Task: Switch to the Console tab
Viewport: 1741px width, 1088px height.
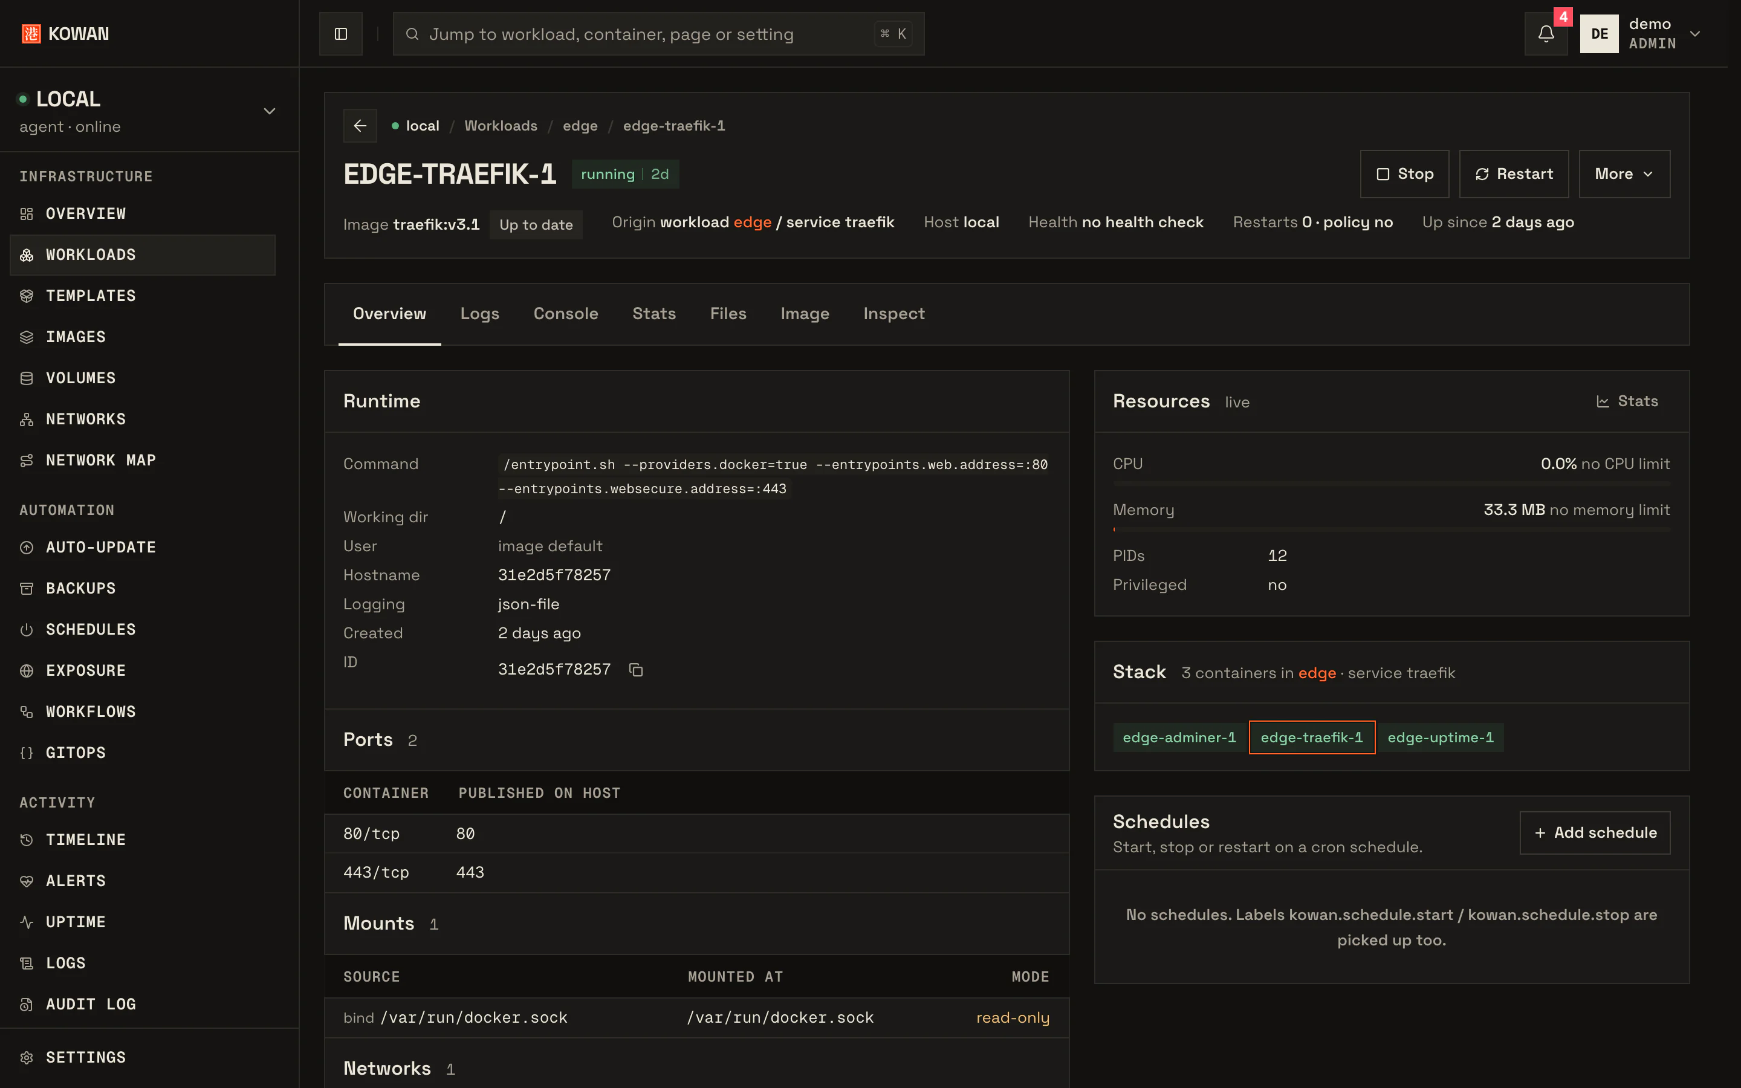Action: [x=565, y=314]
